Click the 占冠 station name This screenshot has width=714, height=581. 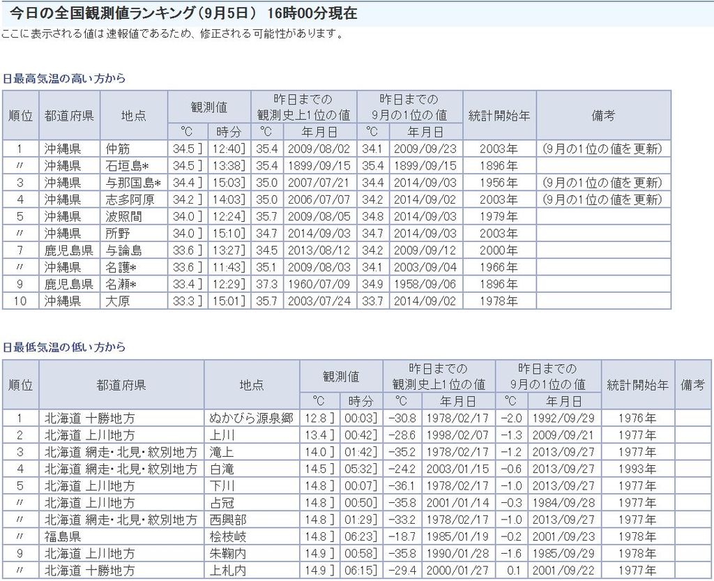[x=221, y=503]
